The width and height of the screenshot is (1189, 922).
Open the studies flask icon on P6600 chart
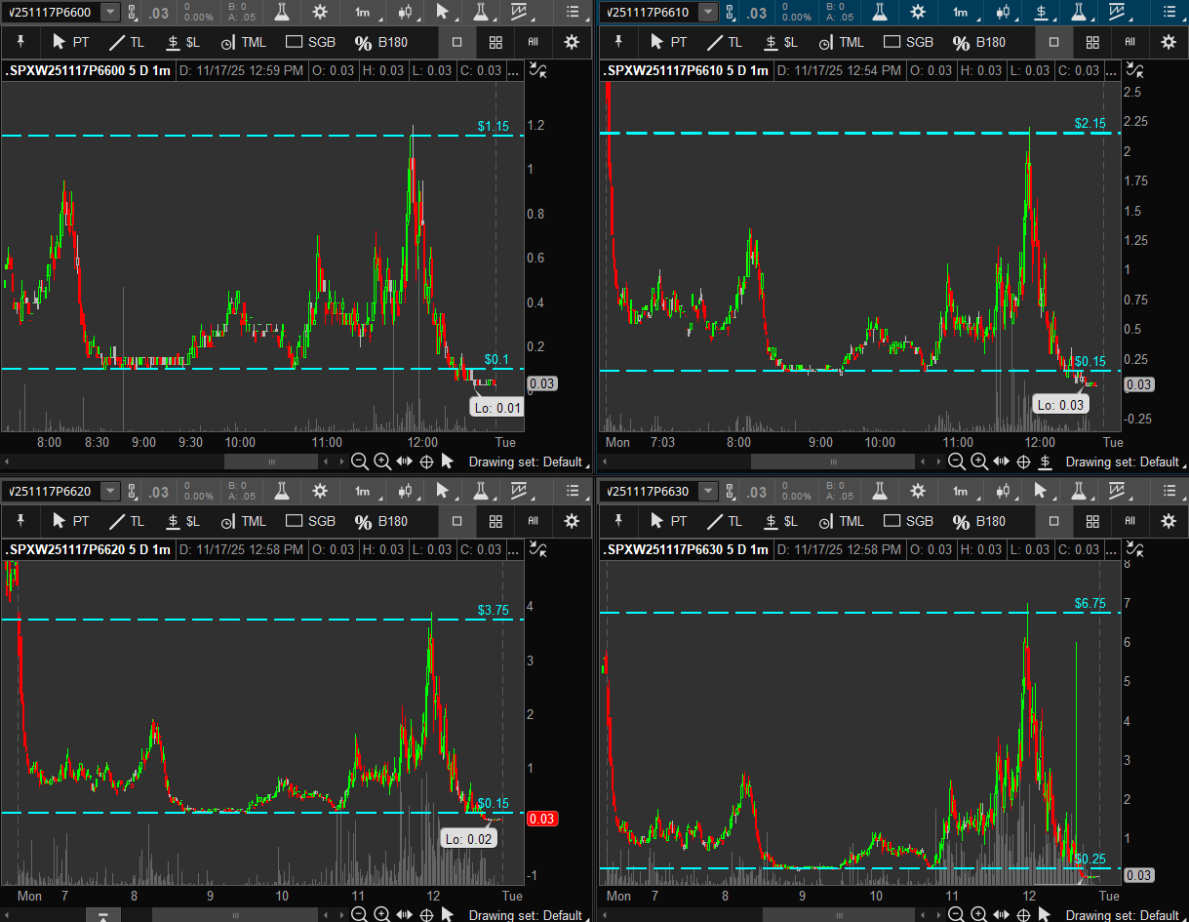[x=282, y=12]
